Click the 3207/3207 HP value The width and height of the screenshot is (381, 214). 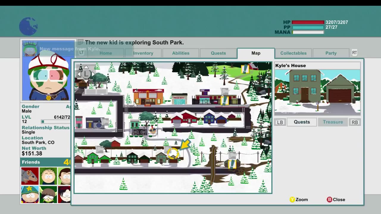click(x=337, y=22)
